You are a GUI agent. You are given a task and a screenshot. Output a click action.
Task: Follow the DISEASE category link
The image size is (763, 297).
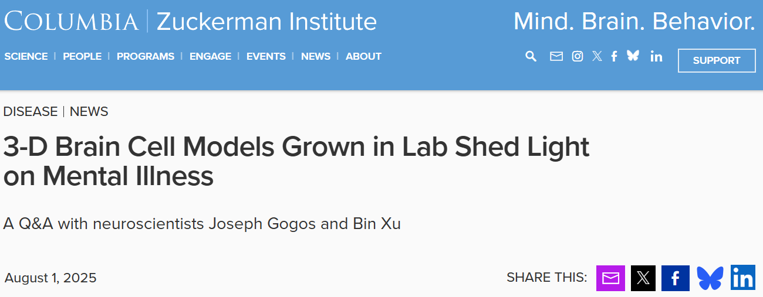point(31,111)
